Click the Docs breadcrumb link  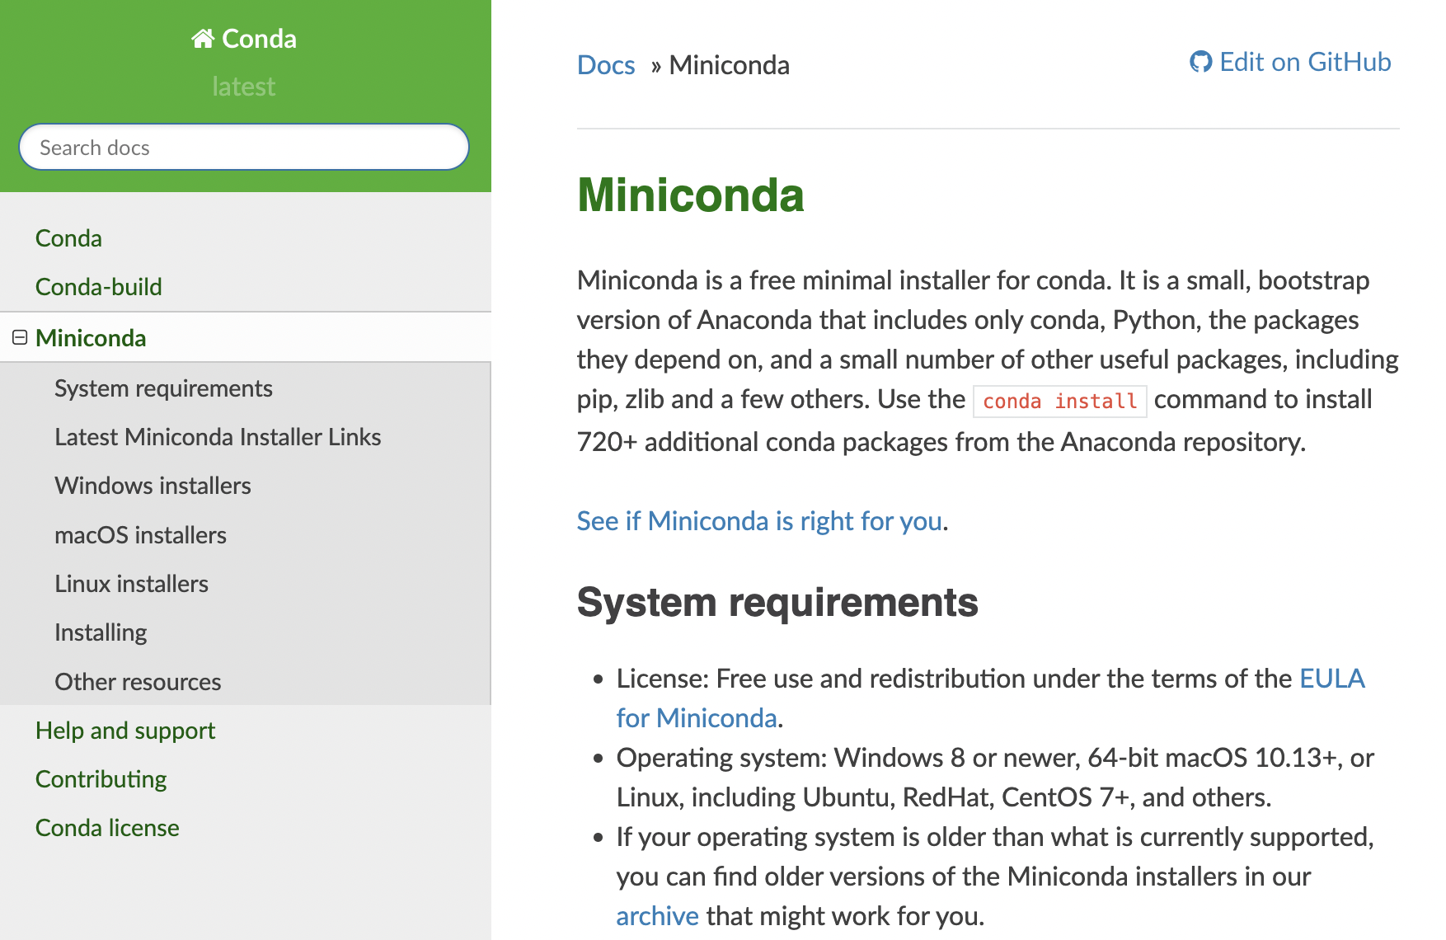point(606,65)
